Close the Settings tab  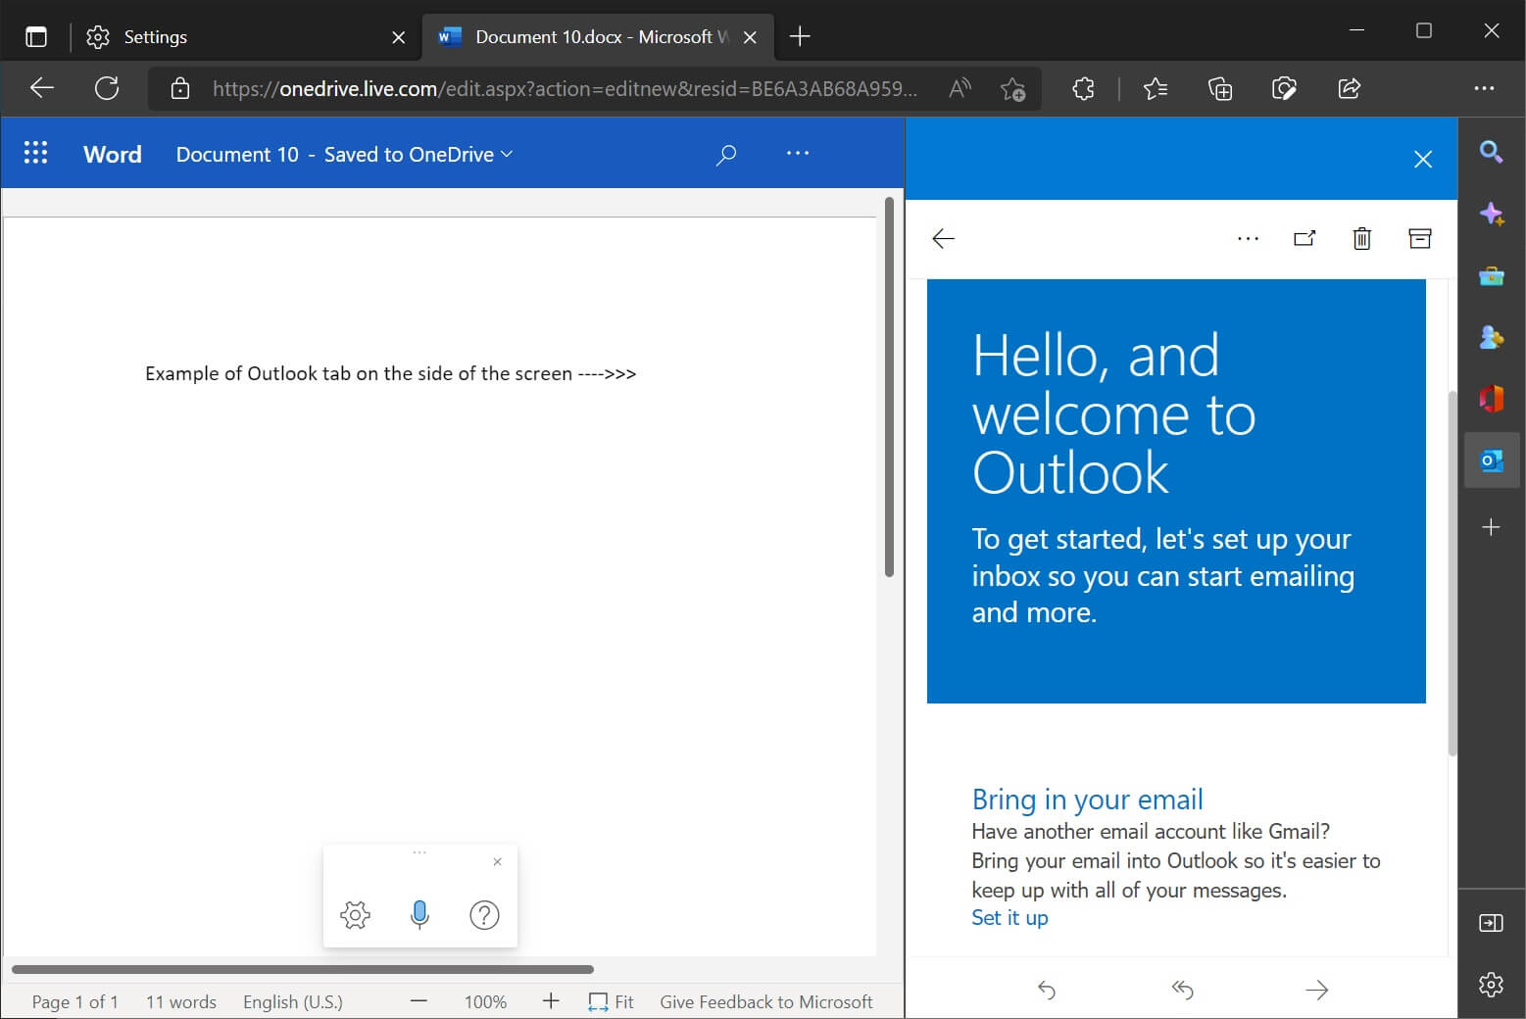398,37
